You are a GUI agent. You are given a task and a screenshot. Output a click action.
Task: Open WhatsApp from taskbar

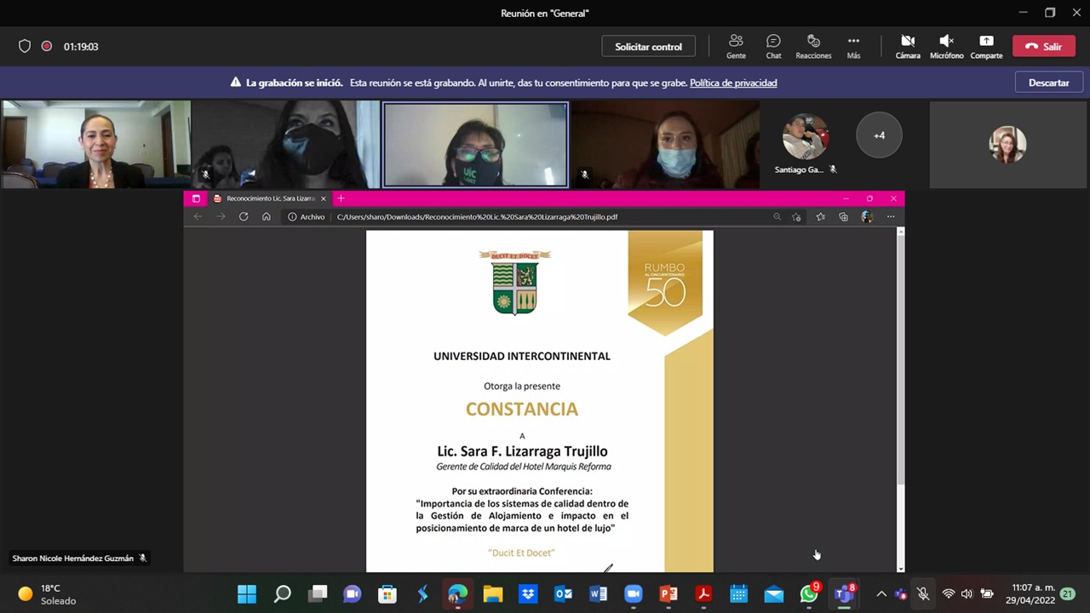click(809, 593)
